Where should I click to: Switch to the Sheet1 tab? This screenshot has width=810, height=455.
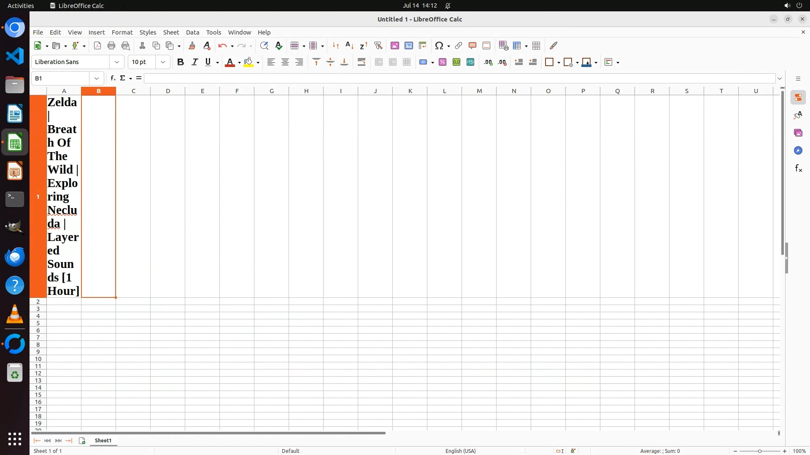103,440
